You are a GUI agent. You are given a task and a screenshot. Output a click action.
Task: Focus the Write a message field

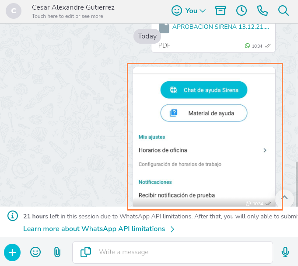[172, 252]
